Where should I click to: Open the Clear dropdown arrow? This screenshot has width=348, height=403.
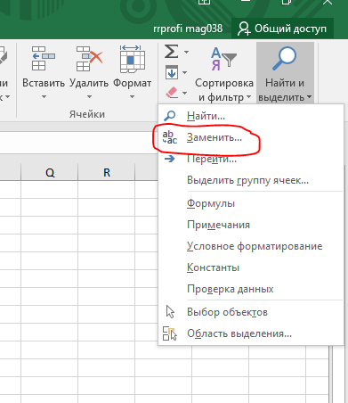pyautogui.click(x=184, y=93)
